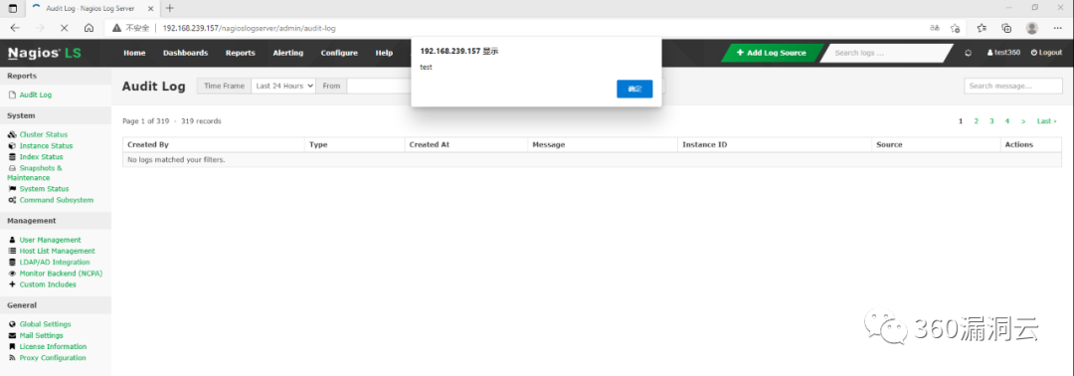Open the test360 user profile
Screen dimensions: 1074x376
click(x=1004, y=53)
